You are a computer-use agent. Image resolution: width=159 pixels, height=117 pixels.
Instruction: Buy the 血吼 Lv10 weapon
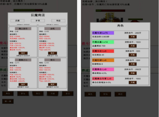(x=52, y=53)
